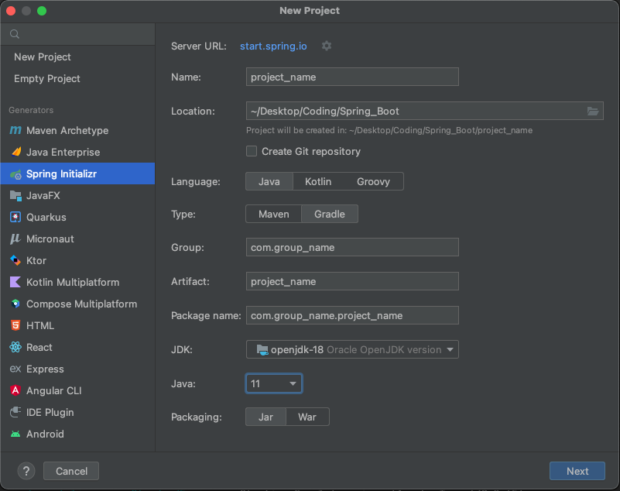The width and height of the screenshot is (620, 491).
Task: Click the React atom icon
Action: (x=15, y=347)
